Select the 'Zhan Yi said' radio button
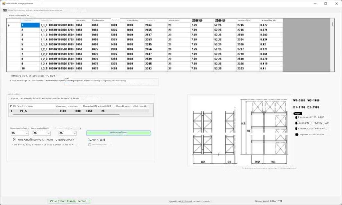Viewport: 342px width, 205px height. [89, 140]
